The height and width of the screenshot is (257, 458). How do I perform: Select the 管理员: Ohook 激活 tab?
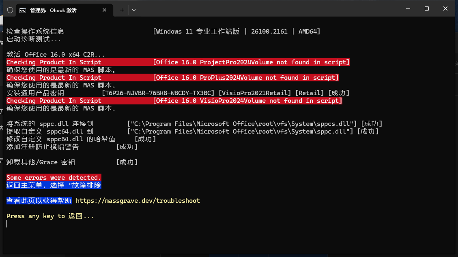pyautogui.click(x=64, y=11)
